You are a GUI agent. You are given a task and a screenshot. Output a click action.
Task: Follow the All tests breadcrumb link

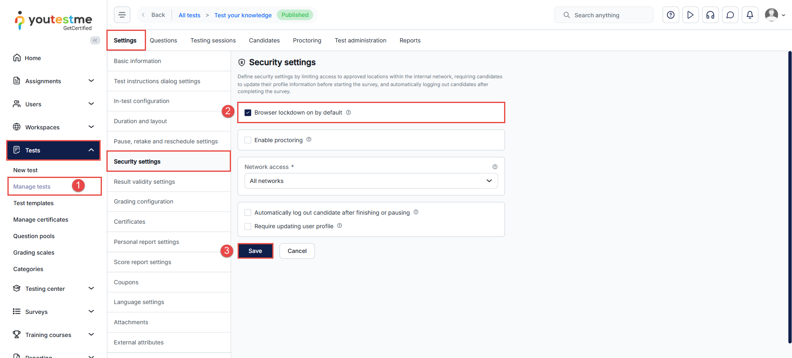tap(189, 15)
